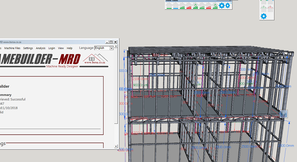Open the Help menu
Image resolution: width=297 pixels, height=162 pixels.
coord(70,48)
